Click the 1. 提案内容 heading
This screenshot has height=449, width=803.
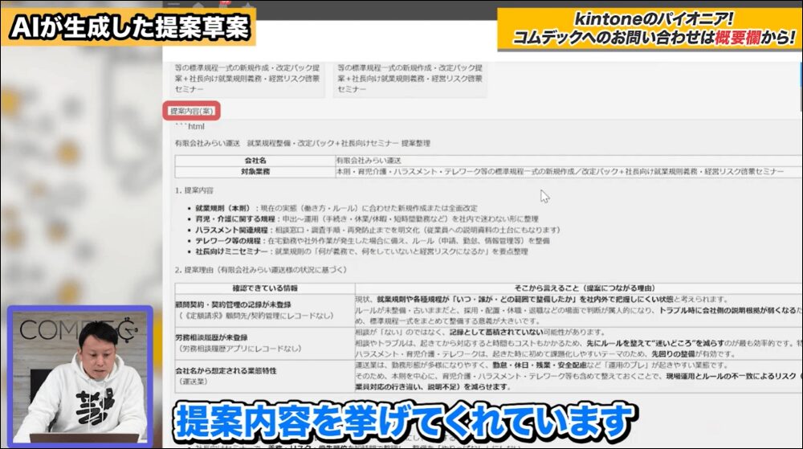[x=194, y=190]
